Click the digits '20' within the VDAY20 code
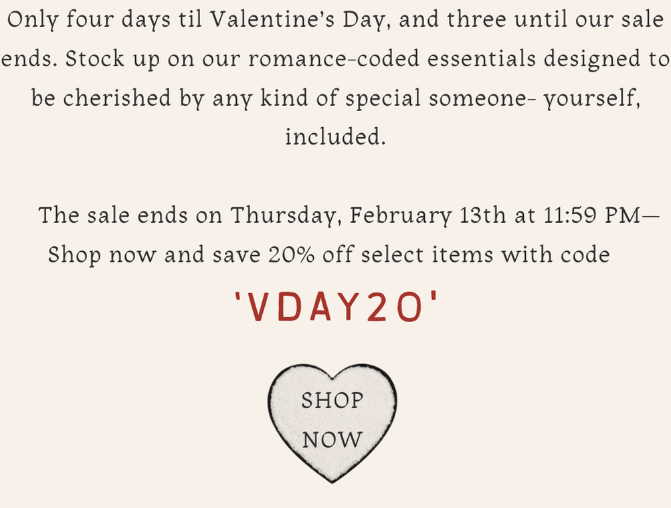 click(x=395, y=307)
